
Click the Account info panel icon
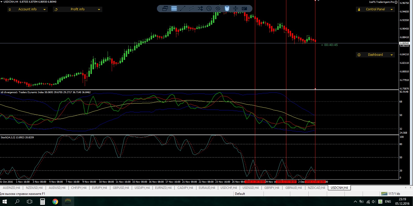click(x=10, y=10)
